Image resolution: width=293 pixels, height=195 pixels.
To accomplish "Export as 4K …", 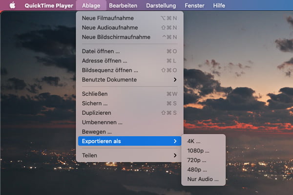I will [x=203, y=141].
